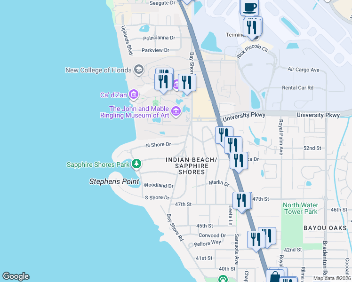The image size is (352, 282).
Task: Select the Bellora Way label
Action: coord(208,243)
